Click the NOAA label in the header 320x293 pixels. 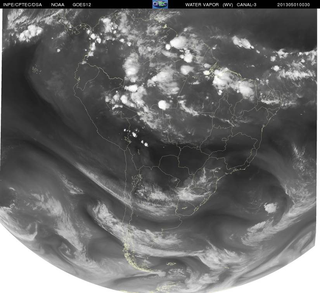(x=58, y=5)
